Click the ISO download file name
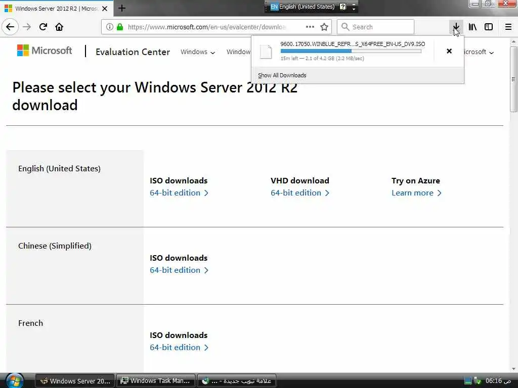This screenshot has width=518, height=388. (353, 44)
